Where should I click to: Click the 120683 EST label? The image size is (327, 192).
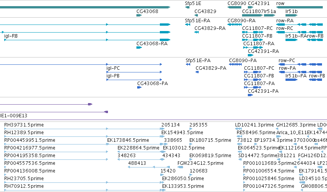199,171
